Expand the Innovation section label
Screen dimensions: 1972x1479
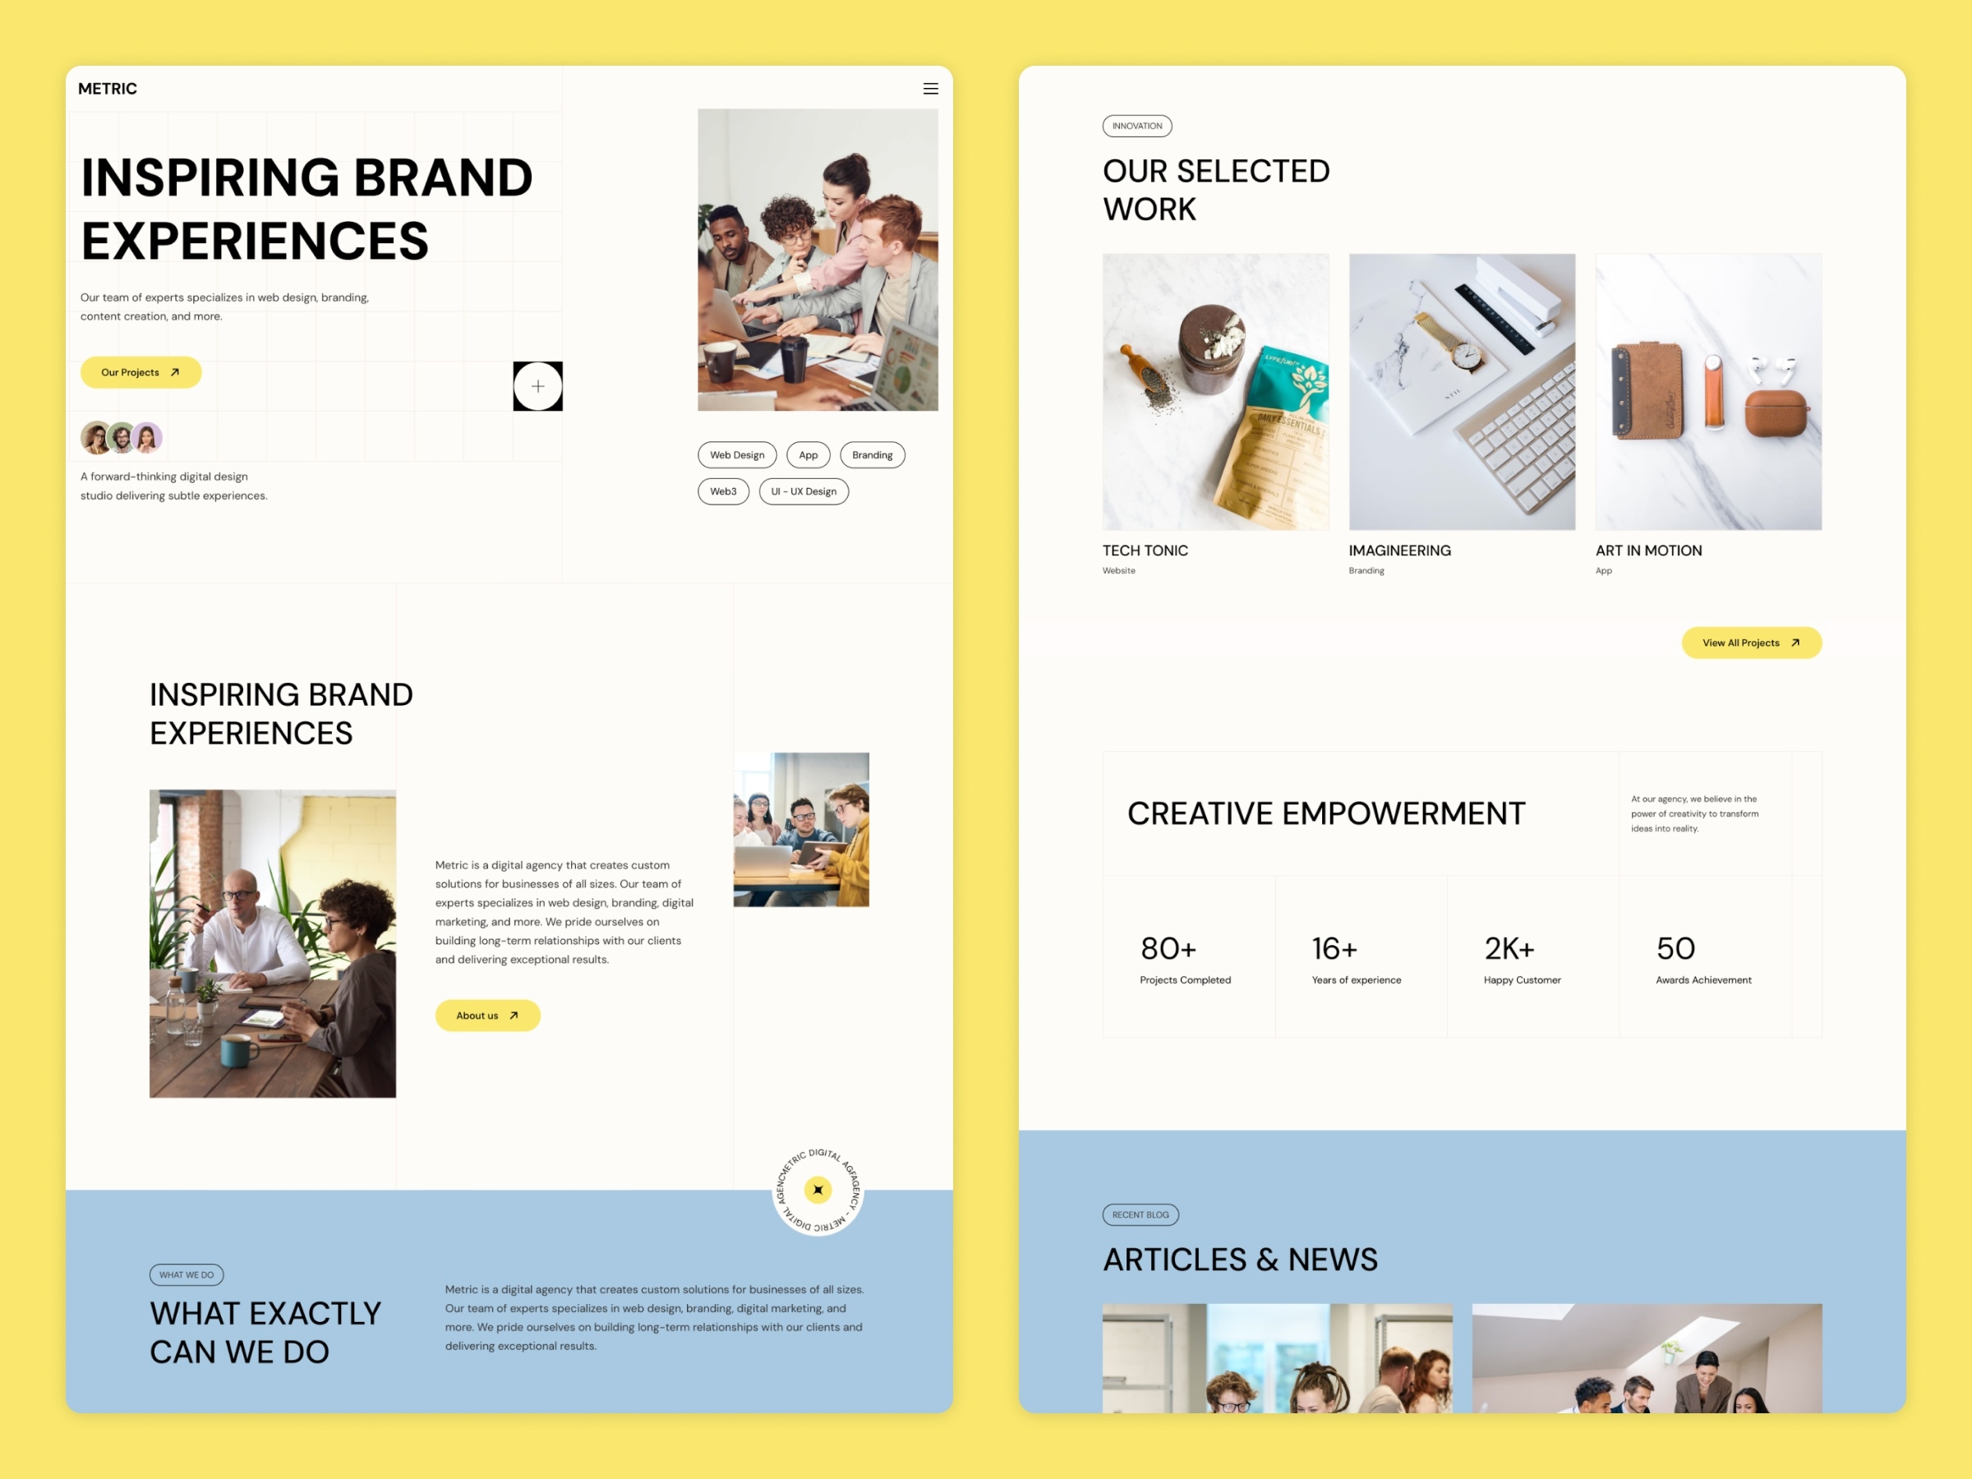coord(1135,127)
